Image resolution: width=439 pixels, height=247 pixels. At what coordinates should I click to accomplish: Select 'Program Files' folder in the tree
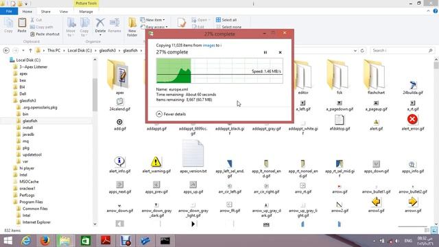click(31, 202)
